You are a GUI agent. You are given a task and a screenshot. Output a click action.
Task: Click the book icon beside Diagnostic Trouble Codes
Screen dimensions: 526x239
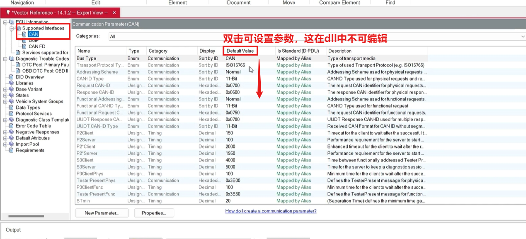point(12,59)
